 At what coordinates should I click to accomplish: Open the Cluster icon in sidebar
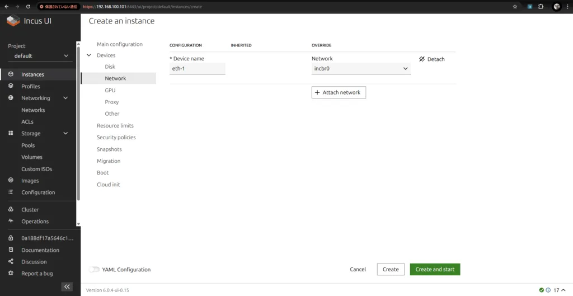(x=11, y=209)
